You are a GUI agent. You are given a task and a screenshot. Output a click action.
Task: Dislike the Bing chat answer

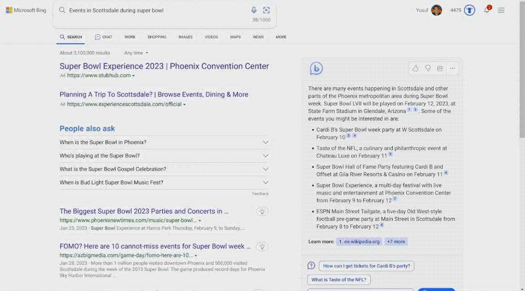point(428,68)
